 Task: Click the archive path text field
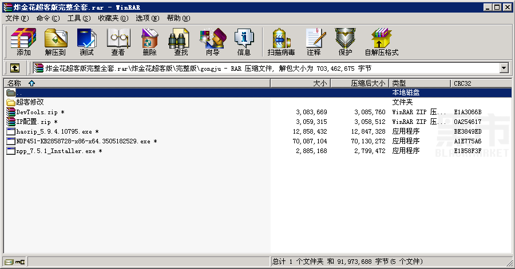point(266,68)
